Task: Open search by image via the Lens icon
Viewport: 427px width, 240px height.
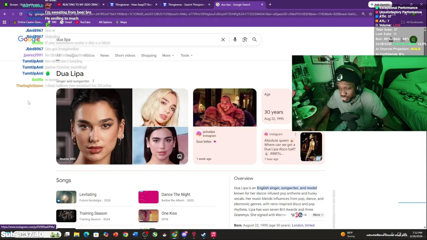Action: click(x=245, y=40)
